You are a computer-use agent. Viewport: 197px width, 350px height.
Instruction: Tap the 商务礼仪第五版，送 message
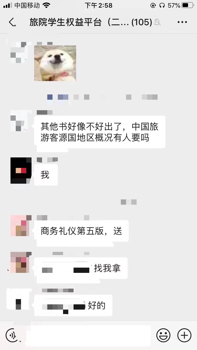(x=81, y=231)
